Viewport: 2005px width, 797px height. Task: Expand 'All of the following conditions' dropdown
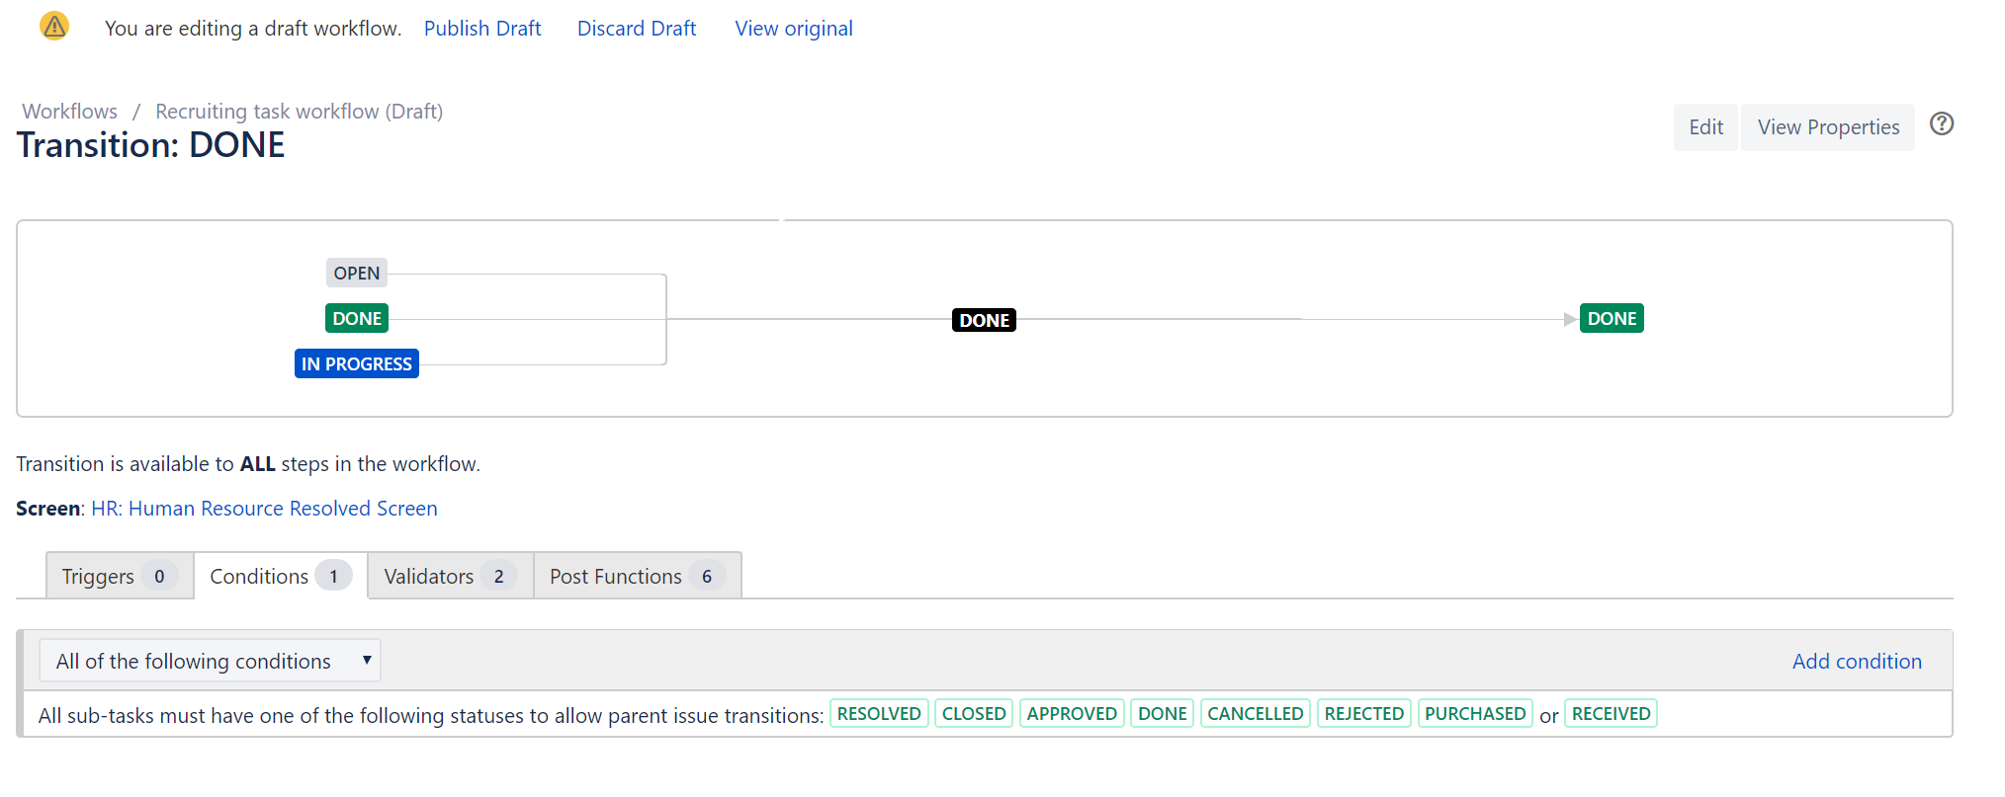210,661
